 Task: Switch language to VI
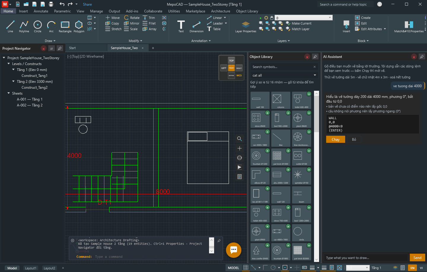point(421,268)
